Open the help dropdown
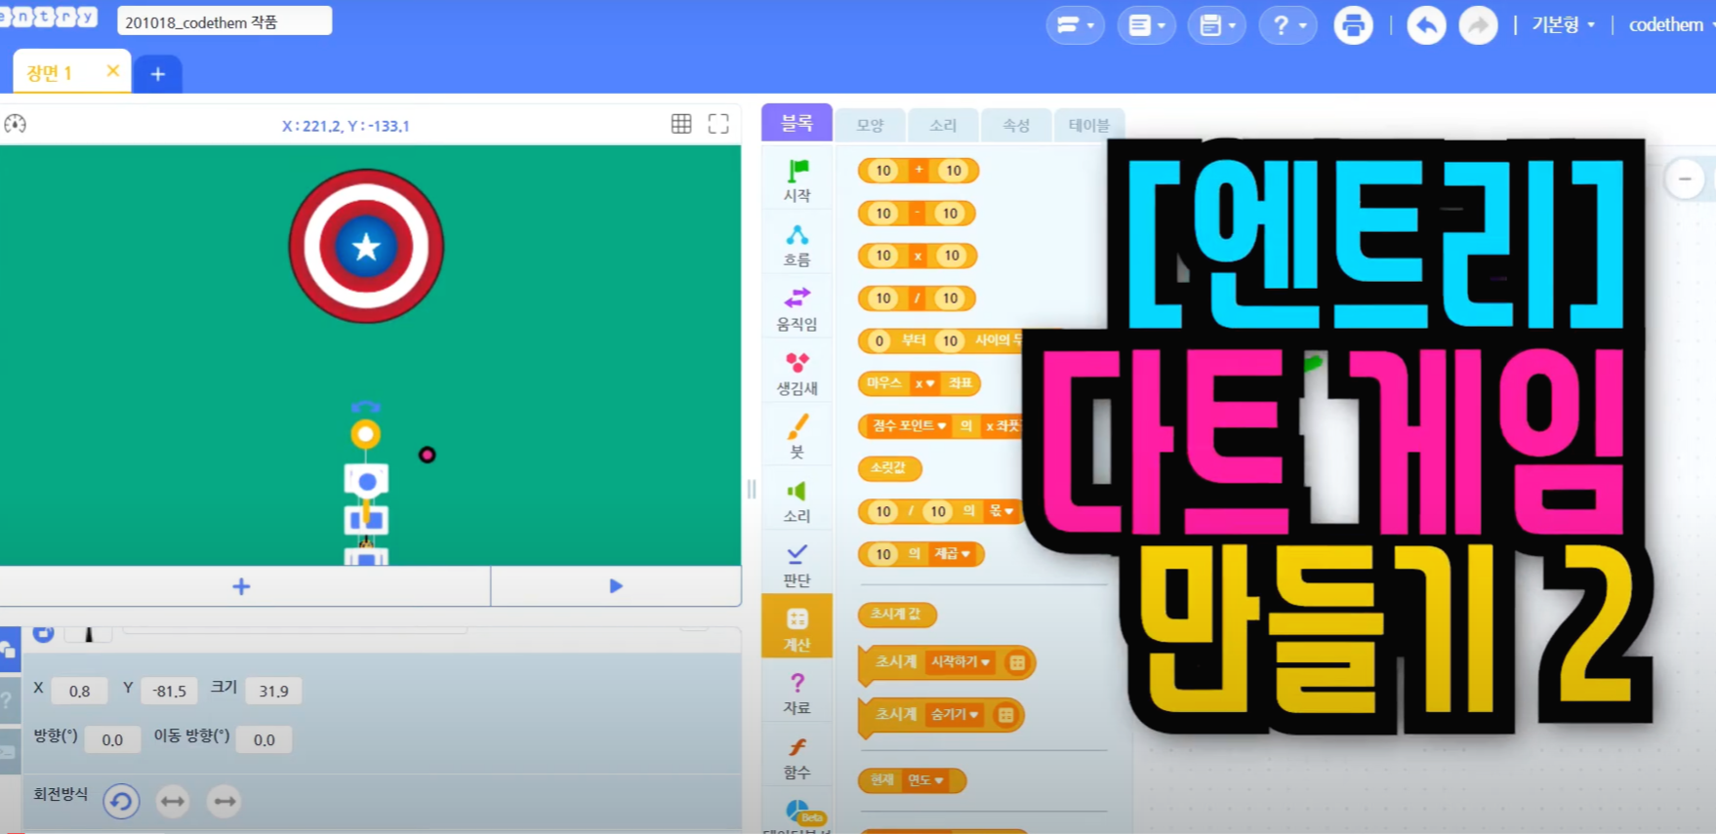Image resolution: width=1716 pixels, height=834 pixels. click(1288, 25)
